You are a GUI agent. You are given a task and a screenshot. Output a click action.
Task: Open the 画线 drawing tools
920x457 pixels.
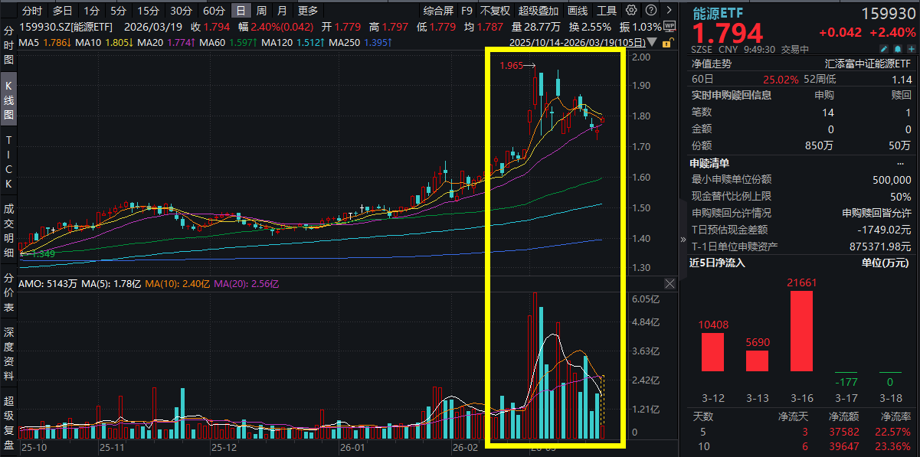click(578, 11)
